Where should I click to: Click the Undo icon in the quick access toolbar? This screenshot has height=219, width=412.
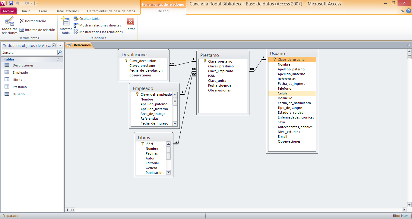[x=17, y=3]
